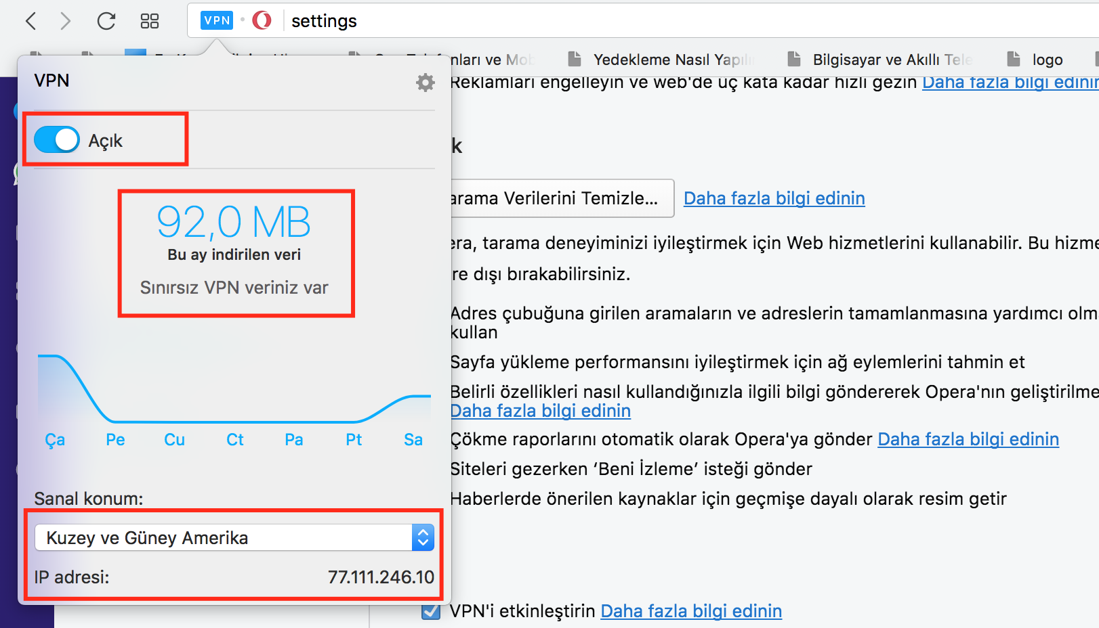Select the Cu day label on the graph

coord(174,440)
